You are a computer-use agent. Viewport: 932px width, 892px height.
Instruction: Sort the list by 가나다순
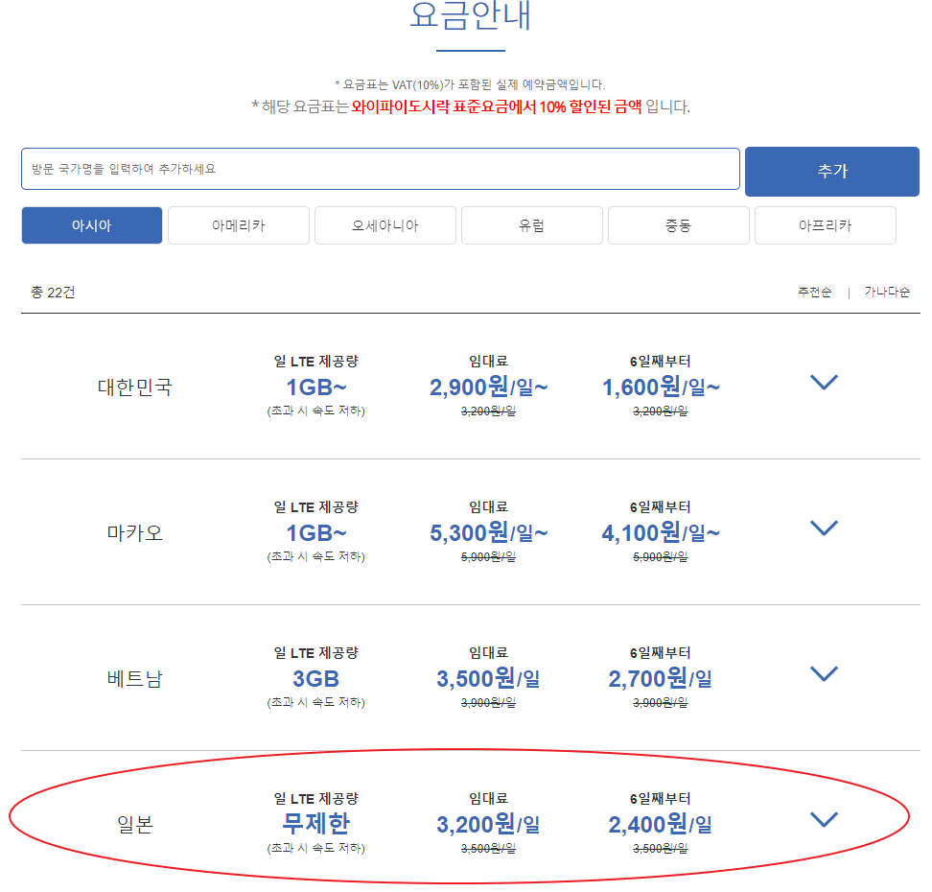coord(887,292)
